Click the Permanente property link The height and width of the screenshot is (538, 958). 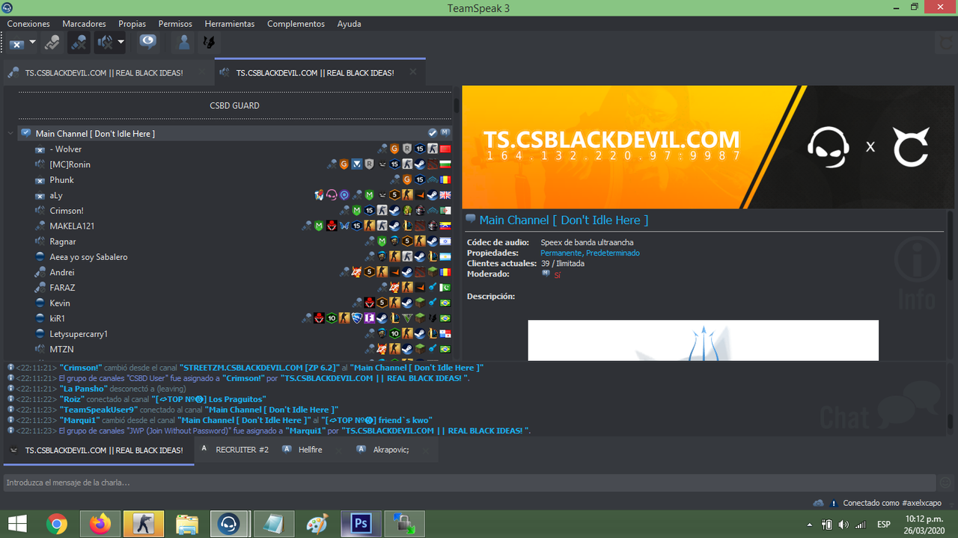pyautogui.click(x=561, y=253)
